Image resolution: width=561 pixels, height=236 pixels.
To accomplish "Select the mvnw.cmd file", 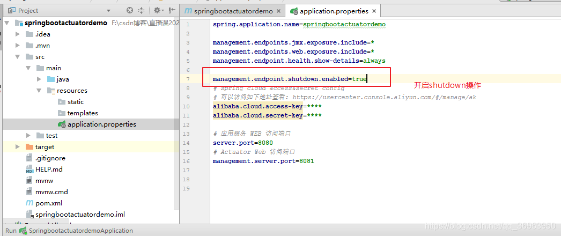I will click(51, 191).
